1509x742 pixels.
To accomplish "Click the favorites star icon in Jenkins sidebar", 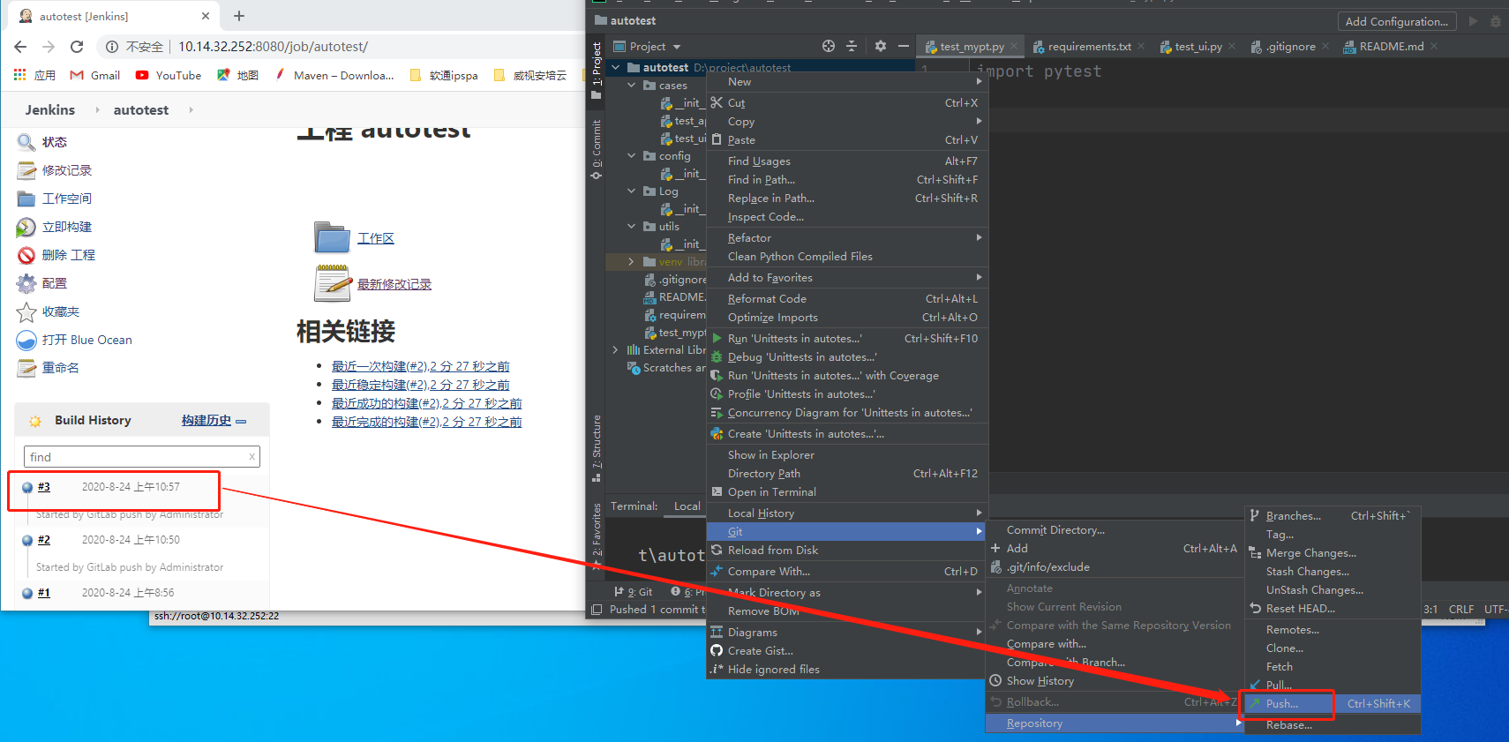I will click(x=26, y=311).
